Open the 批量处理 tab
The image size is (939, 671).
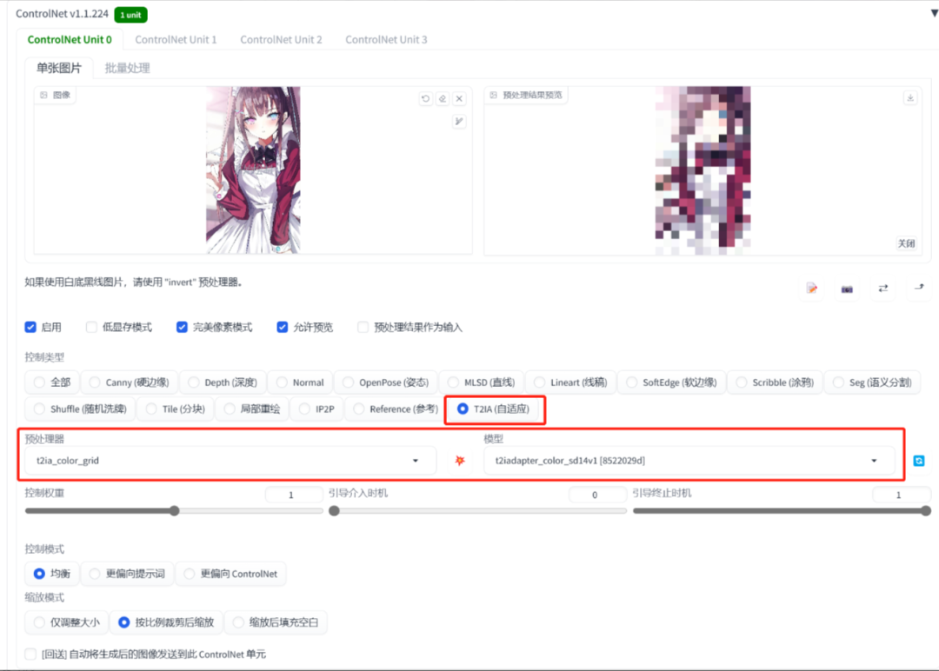coord(129,67)
